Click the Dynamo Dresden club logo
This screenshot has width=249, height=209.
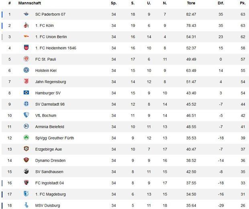[26, 161]
